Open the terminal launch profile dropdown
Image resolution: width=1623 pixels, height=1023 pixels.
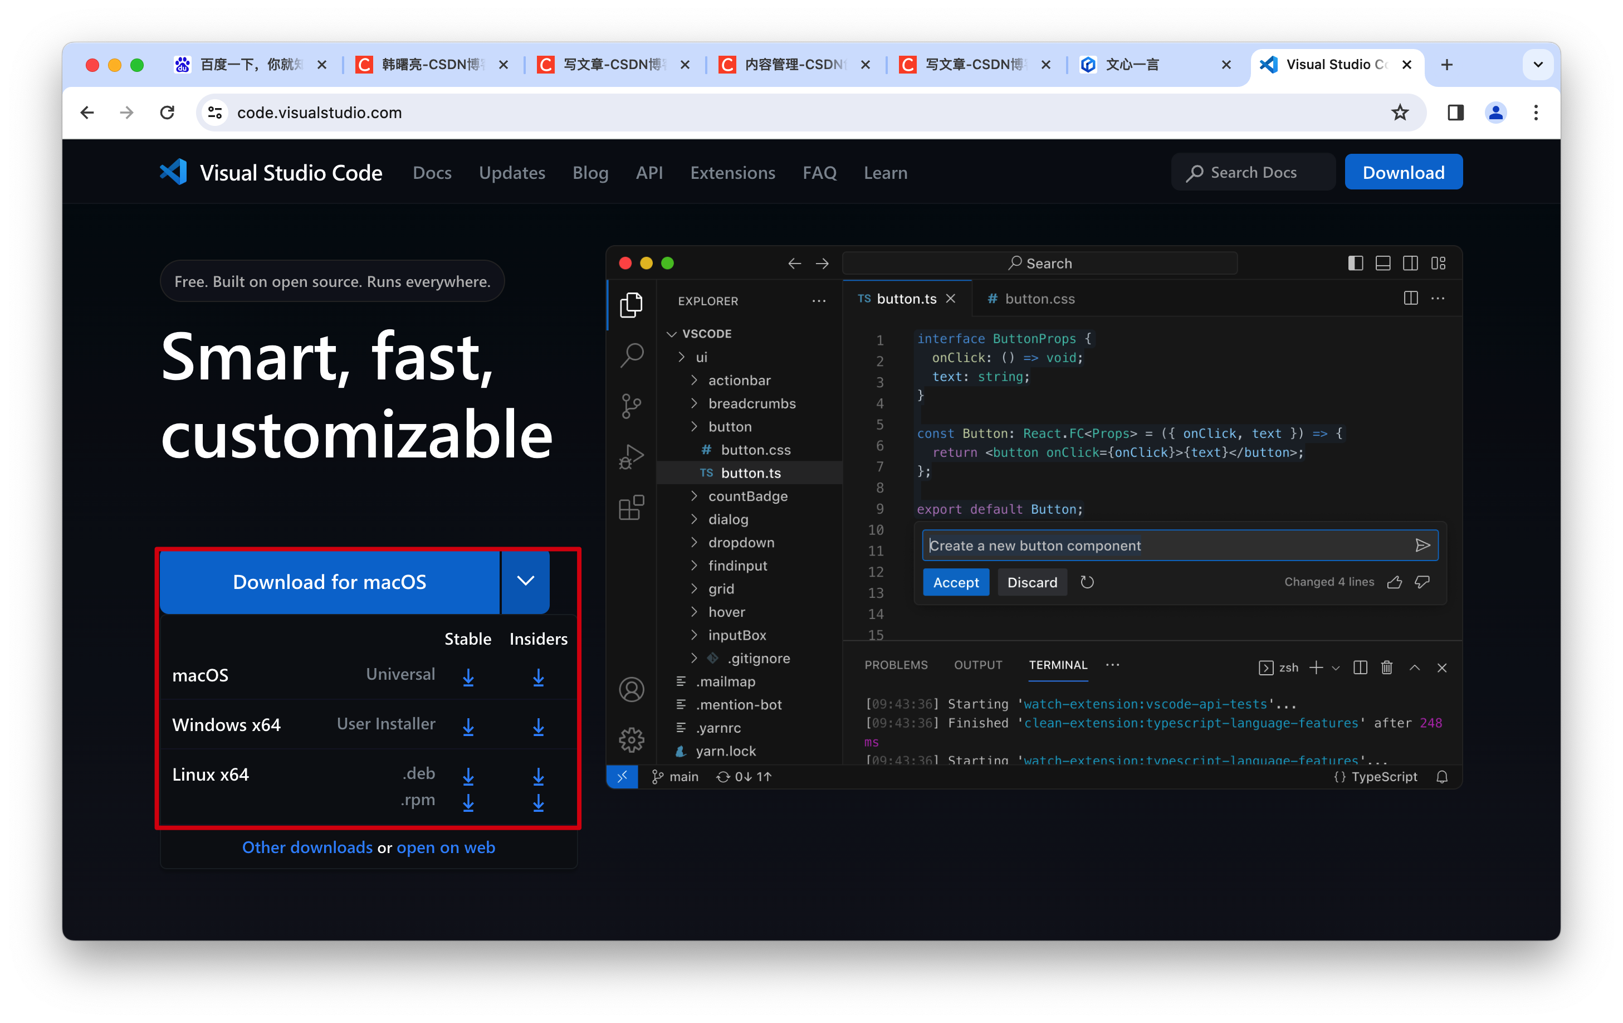(1336, 667)
